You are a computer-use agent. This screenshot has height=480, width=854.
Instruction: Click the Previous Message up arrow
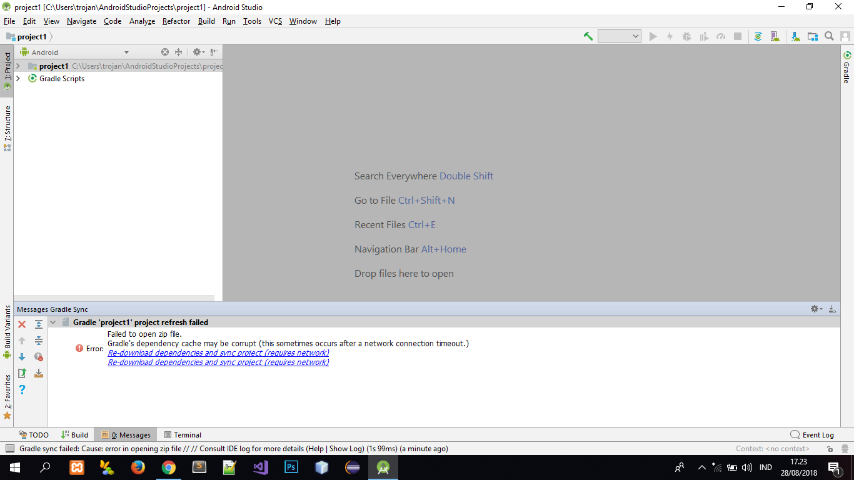click(x=22, y=341)
